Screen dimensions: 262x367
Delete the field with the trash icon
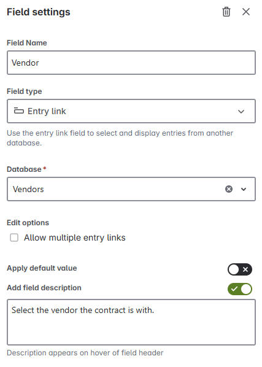tap(226, 12)
